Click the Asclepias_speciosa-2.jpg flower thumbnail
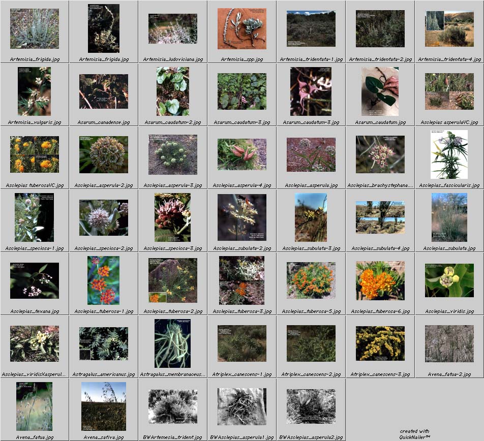This screenshot has width=484, height=441. (103, 217)
